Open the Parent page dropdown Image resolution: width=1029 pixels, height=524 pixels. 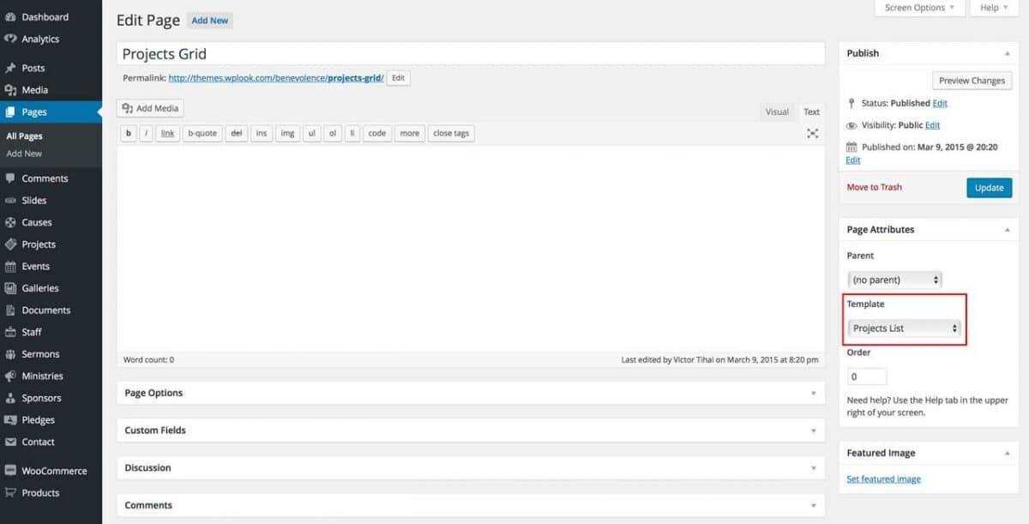point(894,280)
